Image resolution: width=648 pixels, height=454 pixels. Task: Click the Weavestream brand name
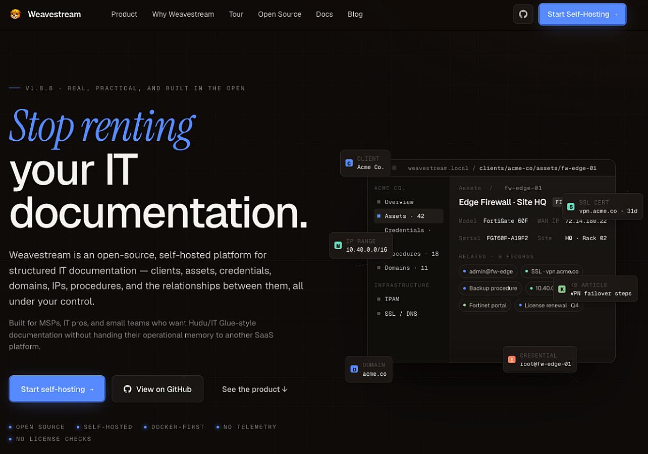55,14
